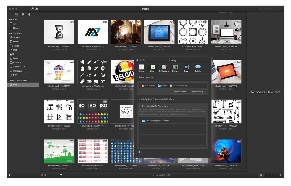The height and width of the screenshot is (186, 291).
Task: Select thumbnail shutterstock_220147222 hourglass
Action: click(59, 32)
